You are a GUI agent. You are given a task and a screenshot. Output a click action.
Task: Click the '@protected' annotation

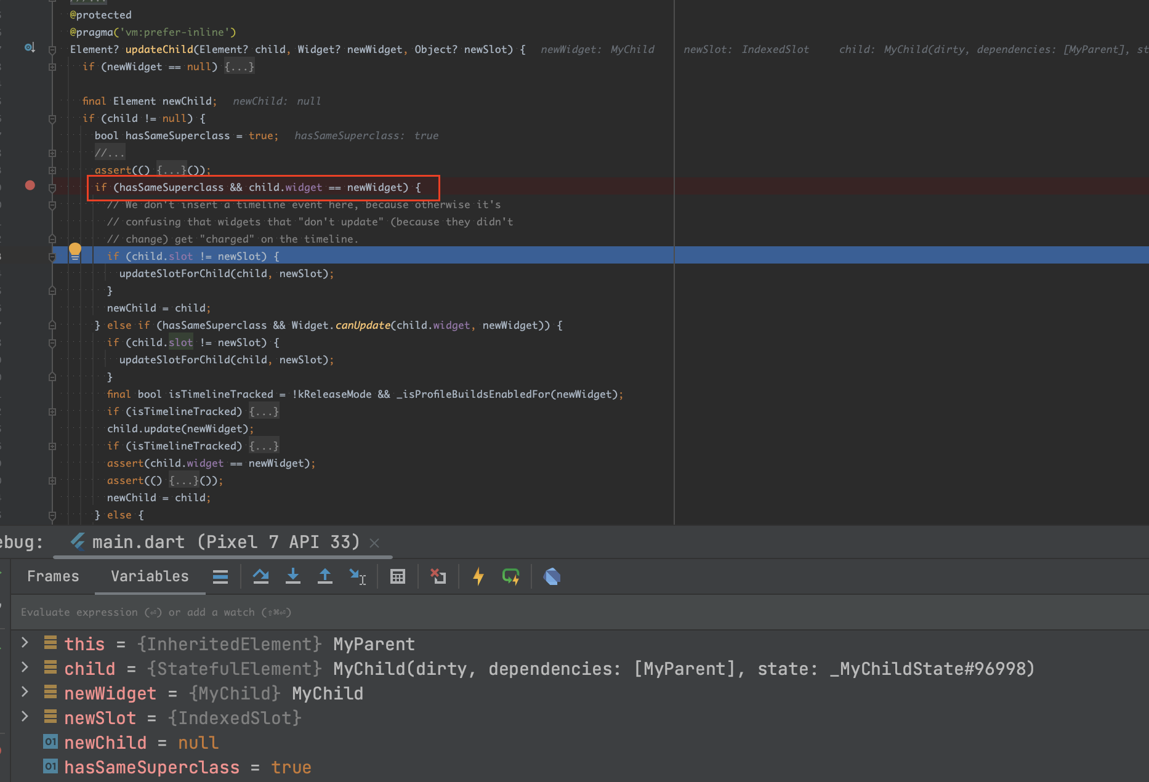coord(100,15)
